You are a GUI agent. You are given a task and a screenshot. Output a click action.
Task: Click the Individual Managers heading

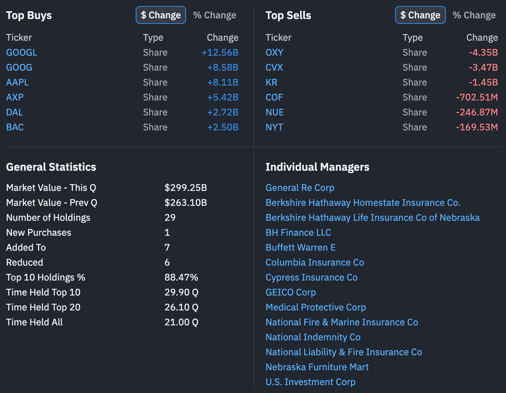(x=318, y=167)
